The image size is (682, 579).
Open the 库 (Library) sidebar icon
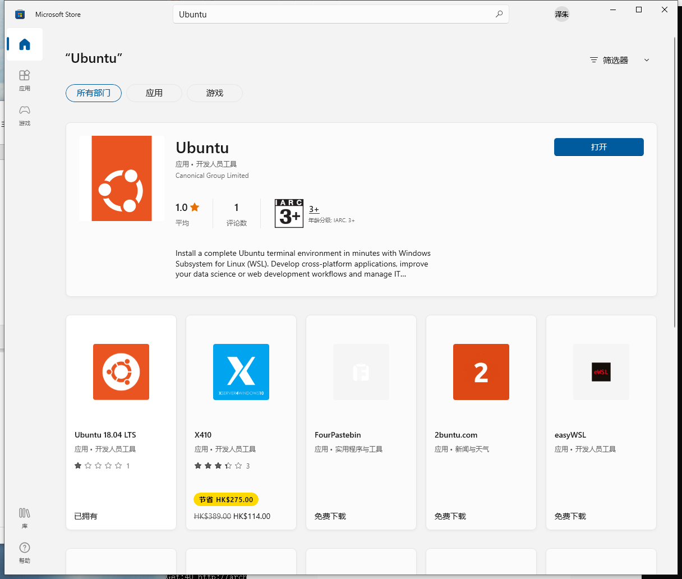point(25,518)
